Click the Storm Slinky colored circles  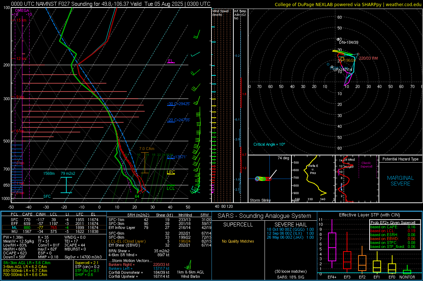pos(263,179)
